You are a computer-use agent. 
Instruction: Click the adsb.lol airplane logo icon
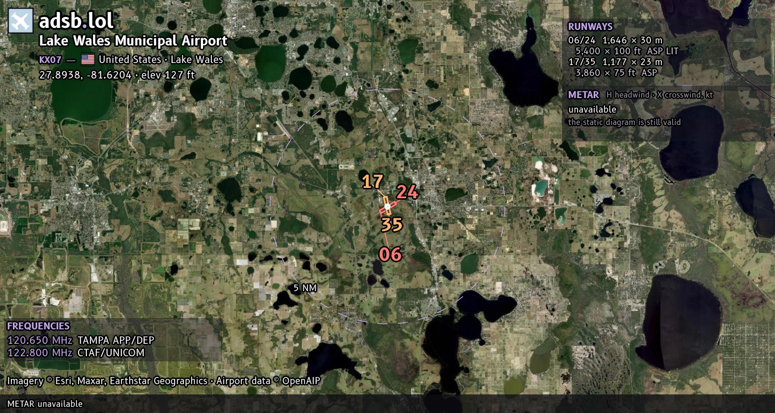click(21, 21)
